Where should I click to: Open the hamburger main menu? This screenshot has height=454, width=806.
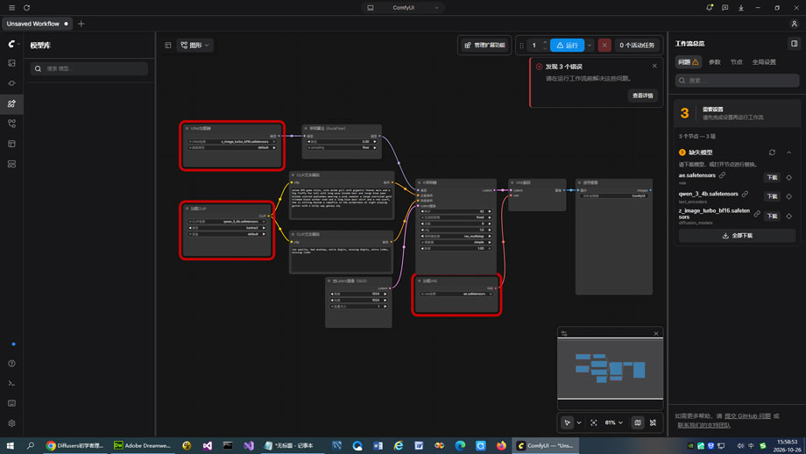pos(11,8)
